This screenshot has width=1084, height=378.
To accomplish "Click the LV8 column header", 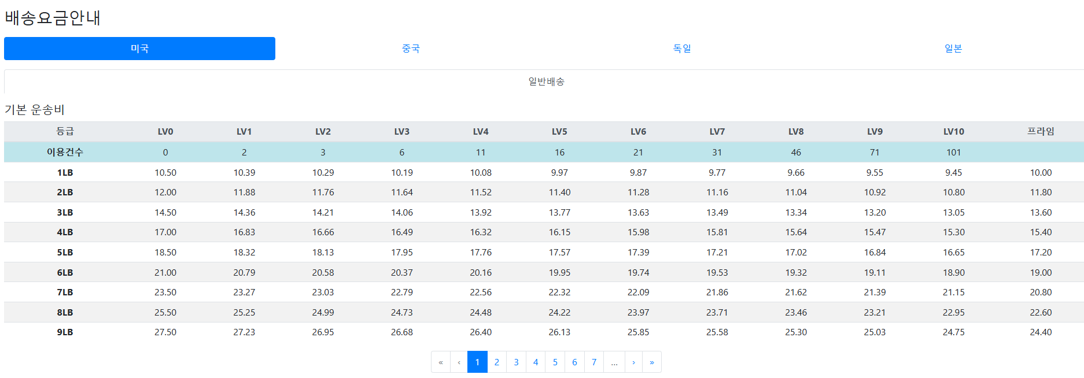I will click(x=796, y=132).
